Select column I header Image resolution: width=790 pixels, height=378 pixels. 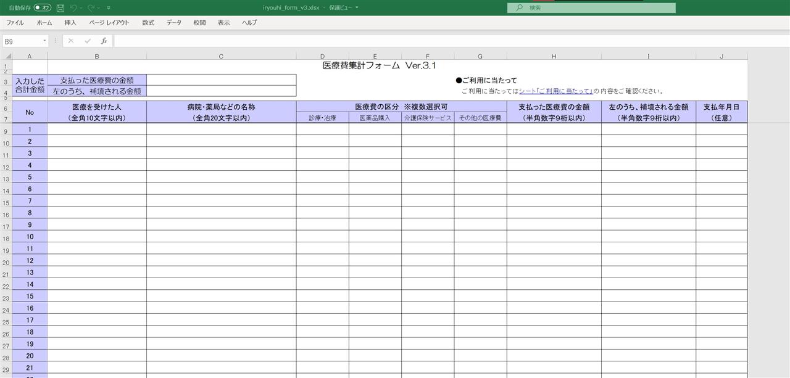pos(649,56)
